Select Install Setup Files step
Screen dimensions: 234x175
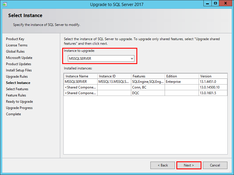point(19,70)
